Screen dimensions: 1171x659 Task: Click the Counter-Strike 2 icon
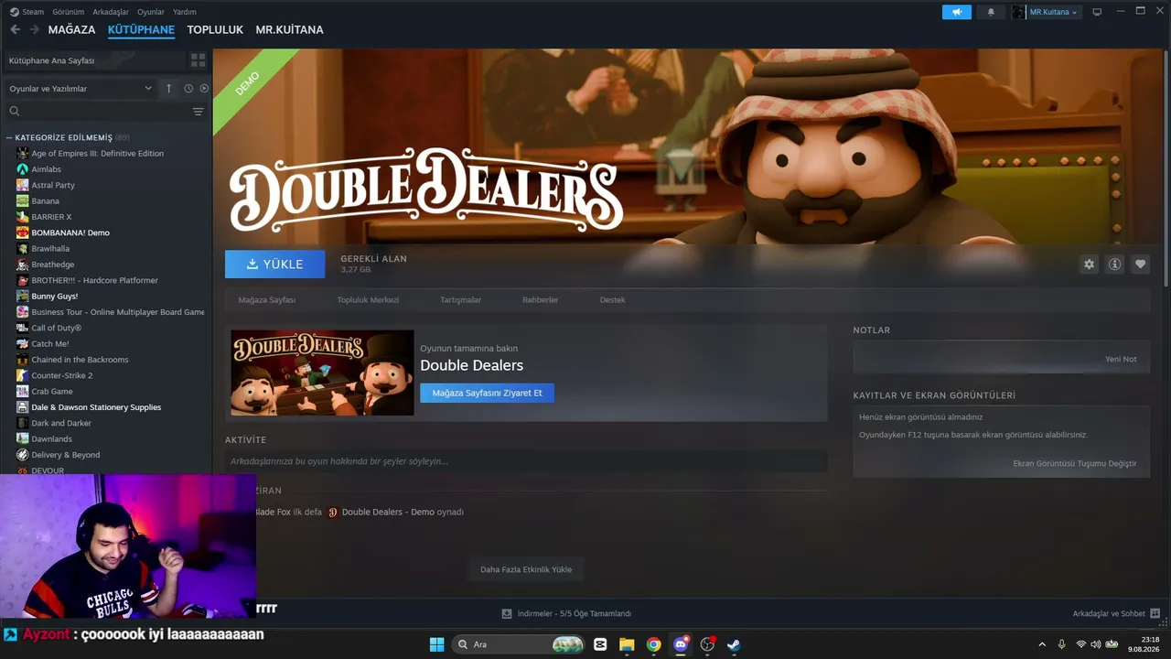[x=22, y=375]
